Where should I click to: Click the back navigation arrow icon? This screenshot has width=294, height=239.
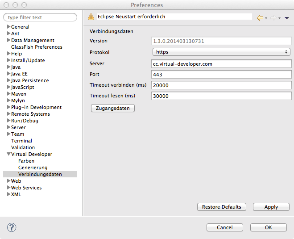(x=260, y=18)
